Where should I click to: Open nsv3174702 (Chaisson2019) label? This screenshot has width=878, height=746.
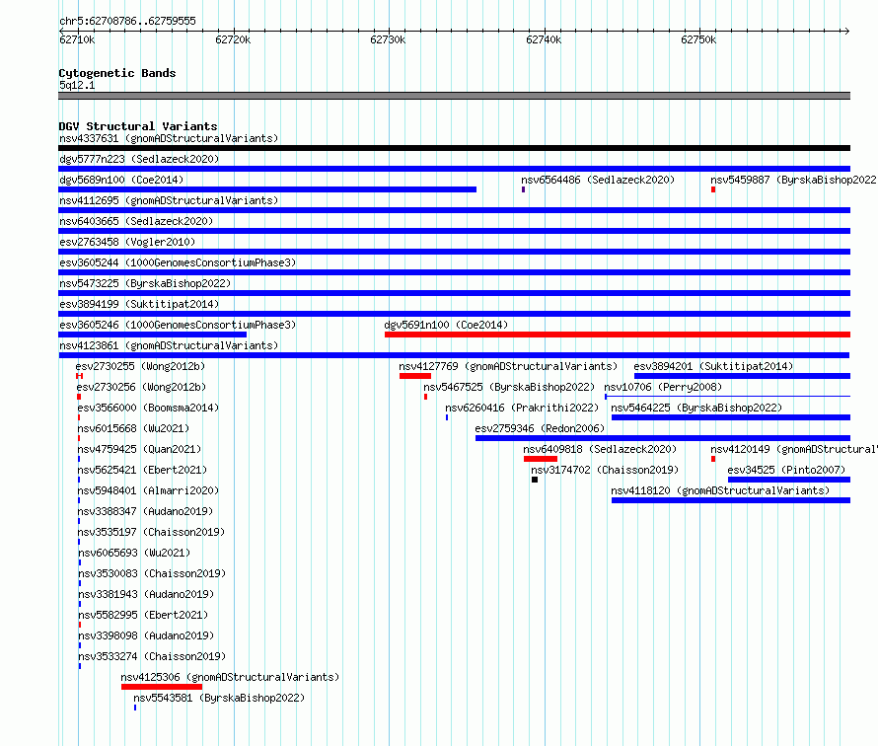tap(605, 470)
